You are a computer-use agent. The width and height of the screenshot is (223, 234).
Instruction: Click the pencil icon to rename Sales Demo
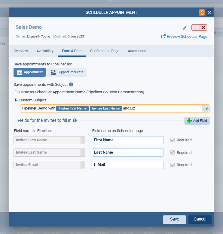click(x=185, y=28)
